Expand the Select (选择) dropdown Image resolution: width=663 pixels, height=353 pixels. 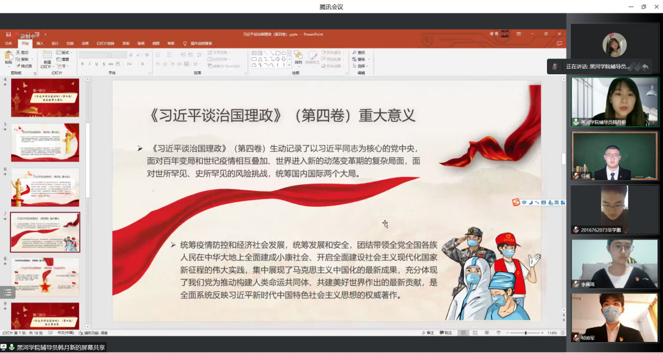pos(362,66)
